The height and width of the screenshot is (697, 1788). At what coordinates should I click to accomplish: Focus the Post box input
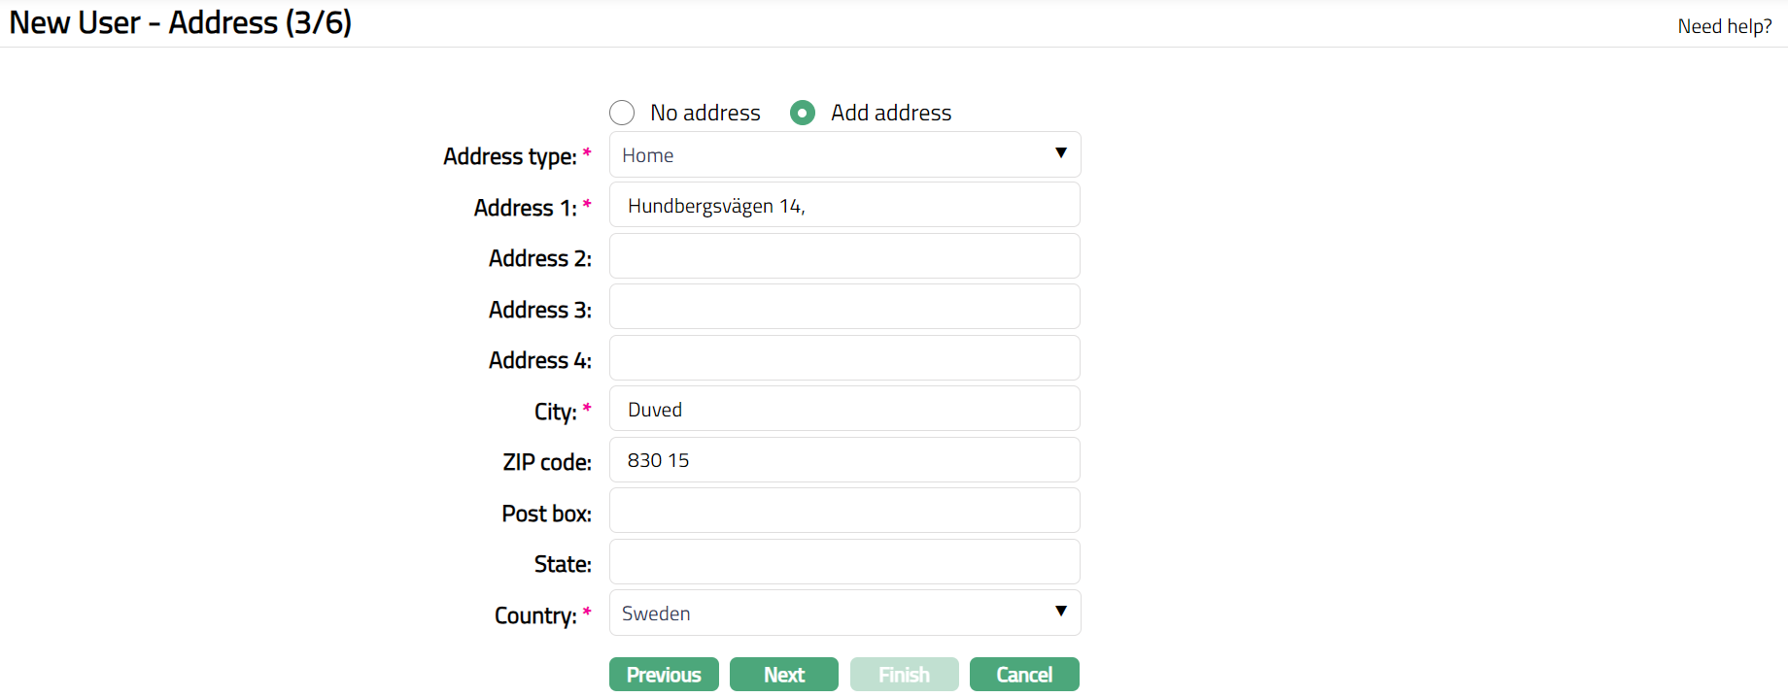pos(843,512)
